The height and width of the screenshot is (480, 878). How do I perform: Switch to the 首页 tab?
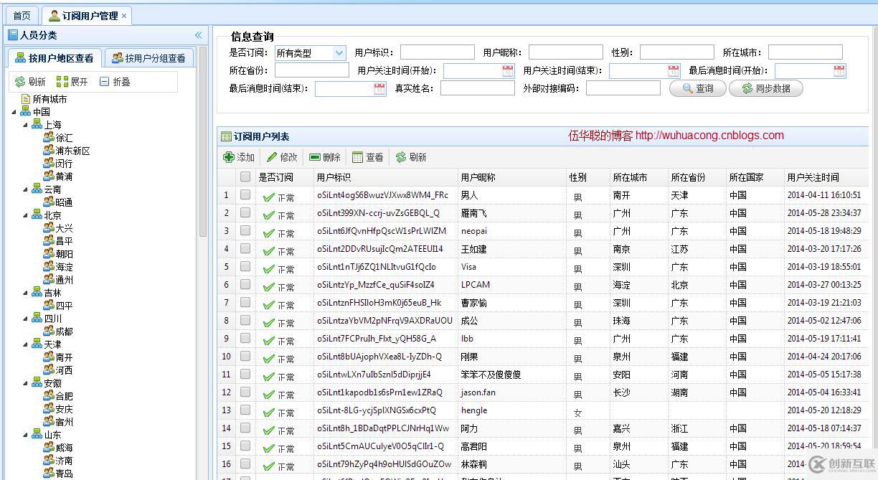click(22, 16)
